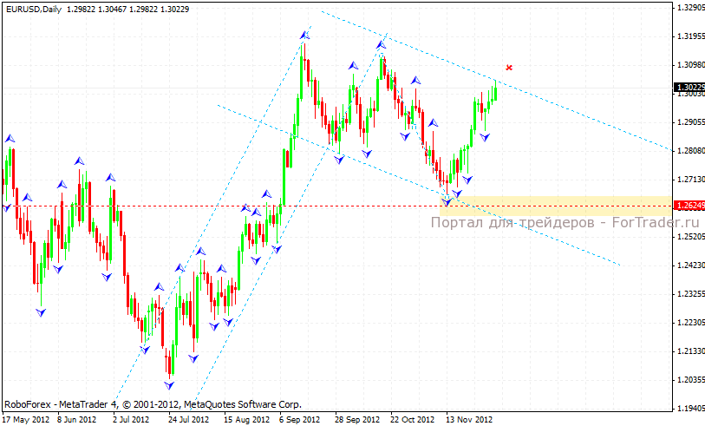The width and height of the screenshot is (705, 426).
Task: Select the horizontal dashed line at 1.26249
Action: (x=217, y=206)
